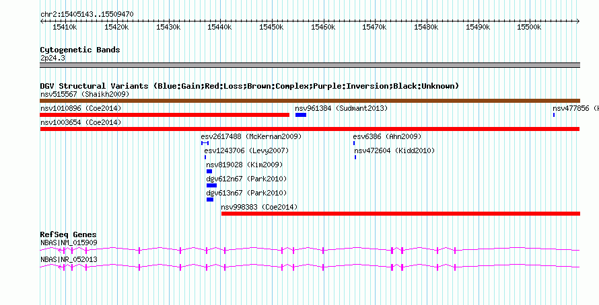Screen dimensions: 599x305
Task: Click the red nsv998383 loss bar
Action: pyautogui.click(x=400, y=214)
